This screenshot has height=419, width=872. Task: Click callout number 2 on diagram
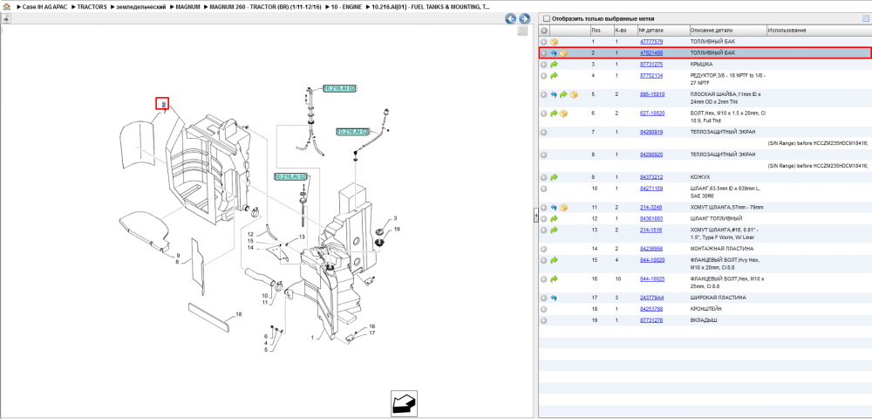pyautogui.click(x=162, y=104)
